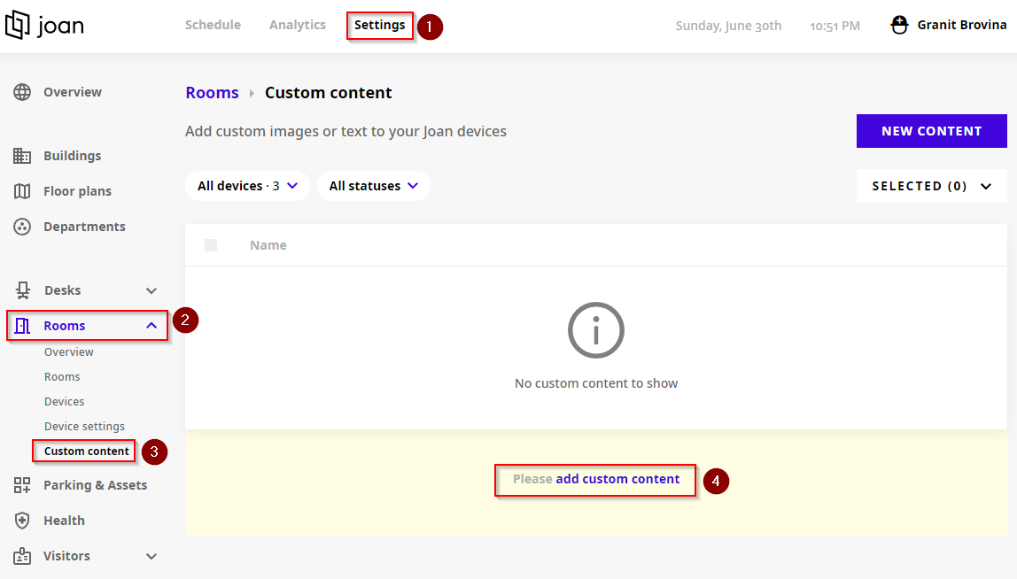The width and height of the screenshot is (1017, 579).
Task: Expand the Visitors section chevron
Action: coord(151,556)
